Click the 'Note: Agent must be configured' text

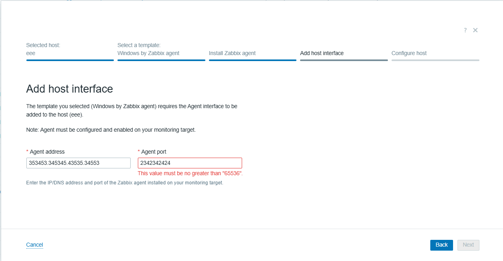111,130
